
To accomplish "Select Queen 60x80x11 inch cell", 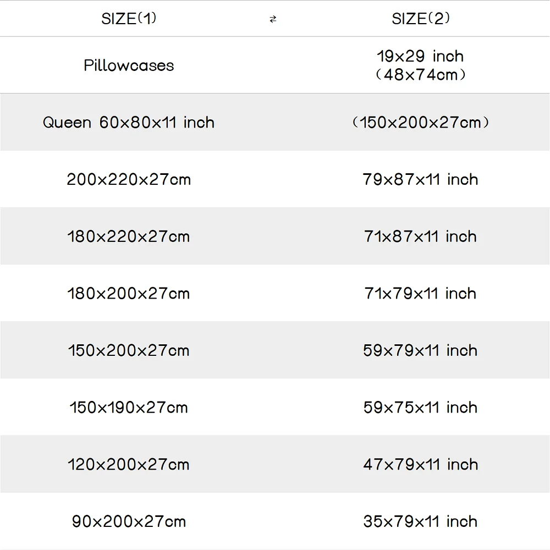I will tap(129, 122).
